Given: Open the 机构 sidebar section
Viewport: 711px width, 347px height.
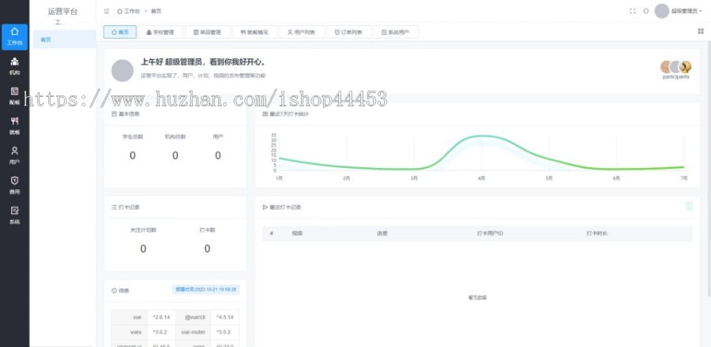Looking at the screenshot, I should pyautogui.click(x=14, y=66).
